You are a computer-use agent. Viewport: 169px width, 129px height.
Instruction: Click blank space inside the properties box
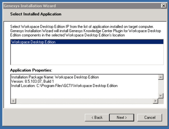[84, 93]
